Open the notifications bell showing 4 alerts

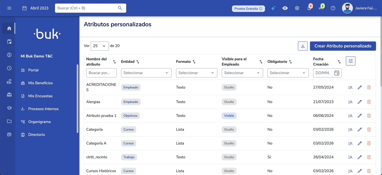309,8
